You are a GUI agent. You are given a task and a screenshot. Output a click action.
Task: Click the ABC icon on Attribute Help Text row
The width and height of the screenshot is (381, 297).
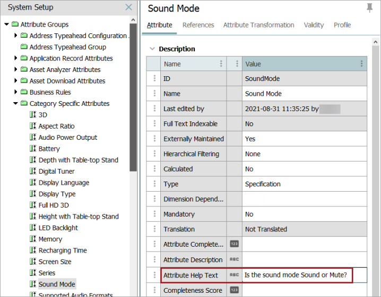click(x=234, y=275)
